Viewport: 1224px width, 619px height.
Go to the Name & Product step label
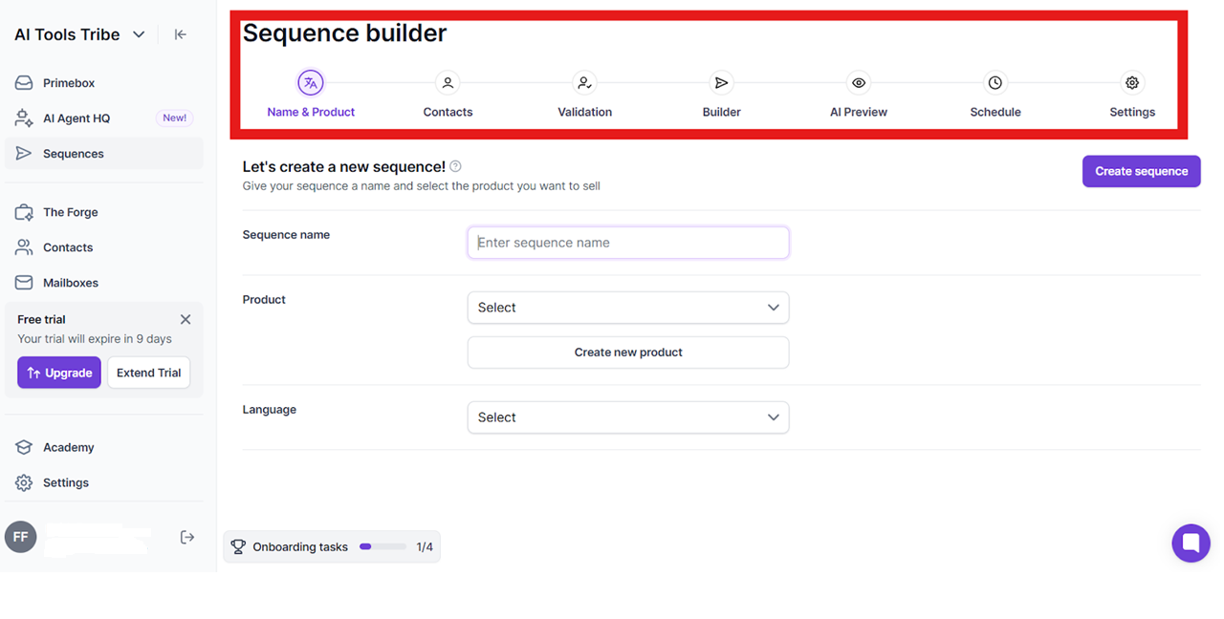coord(311,112)
